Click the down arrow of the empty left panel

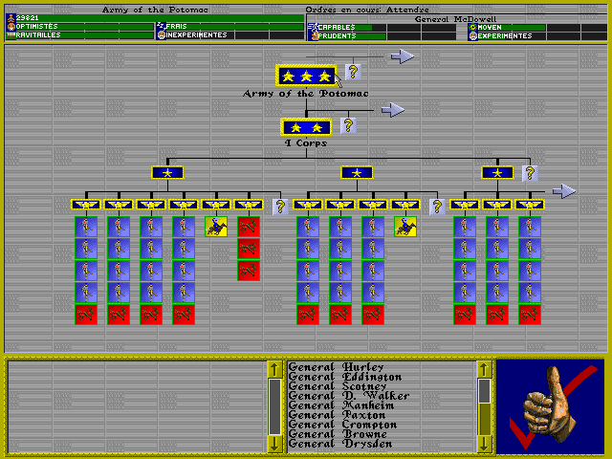point(274,444)
